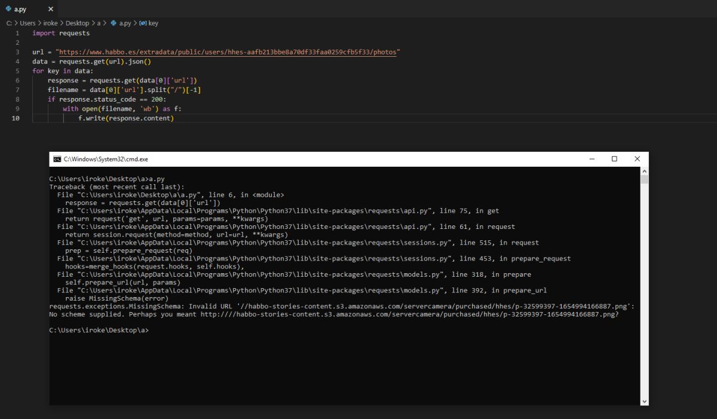
Task: Minimize the cmd.exe window
Action: (x=592, y=159)
